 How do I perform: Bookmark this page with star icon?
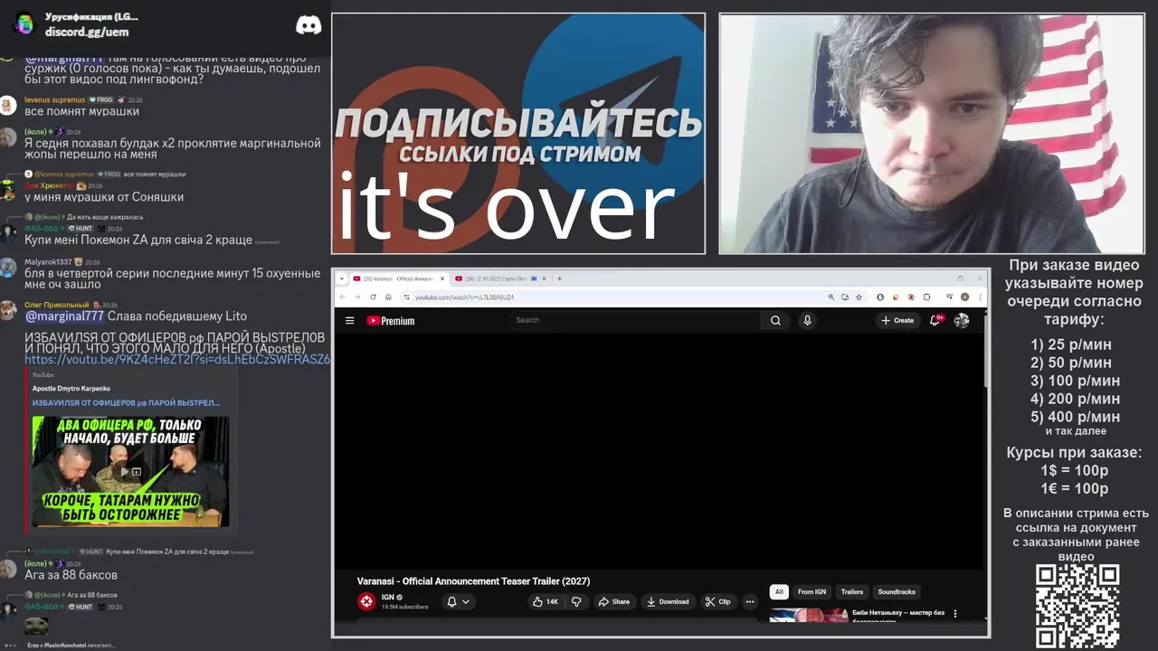point(859,297)
